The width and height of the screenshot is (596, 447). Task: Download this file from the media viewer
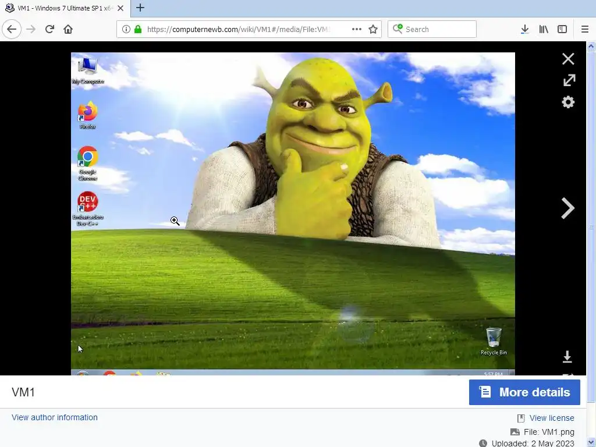567,357
